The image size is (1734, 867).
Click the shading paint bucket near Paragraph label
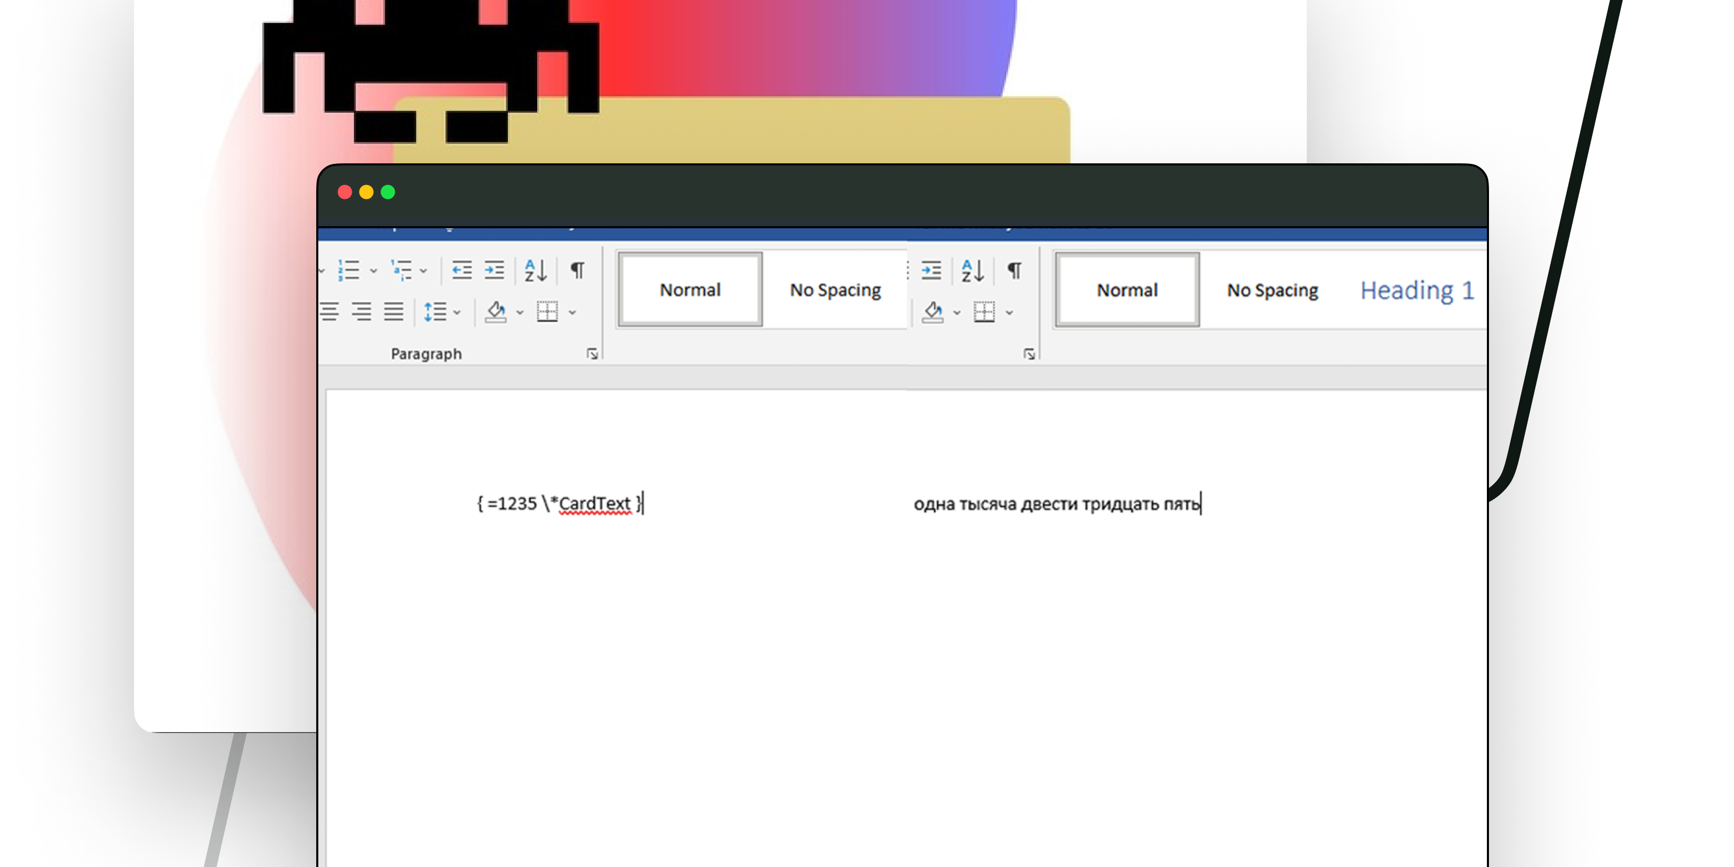pyautogui.click(x=496, y=312)
